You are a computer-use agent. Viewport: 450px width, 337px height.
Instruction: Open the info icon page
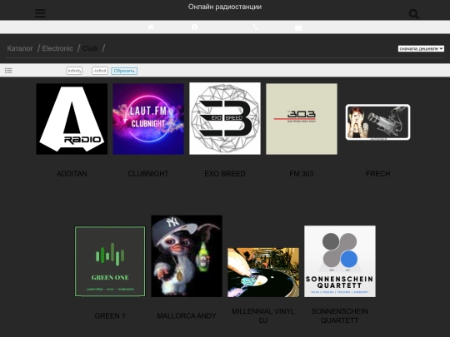pyautogui.click(x=194, y=27)
